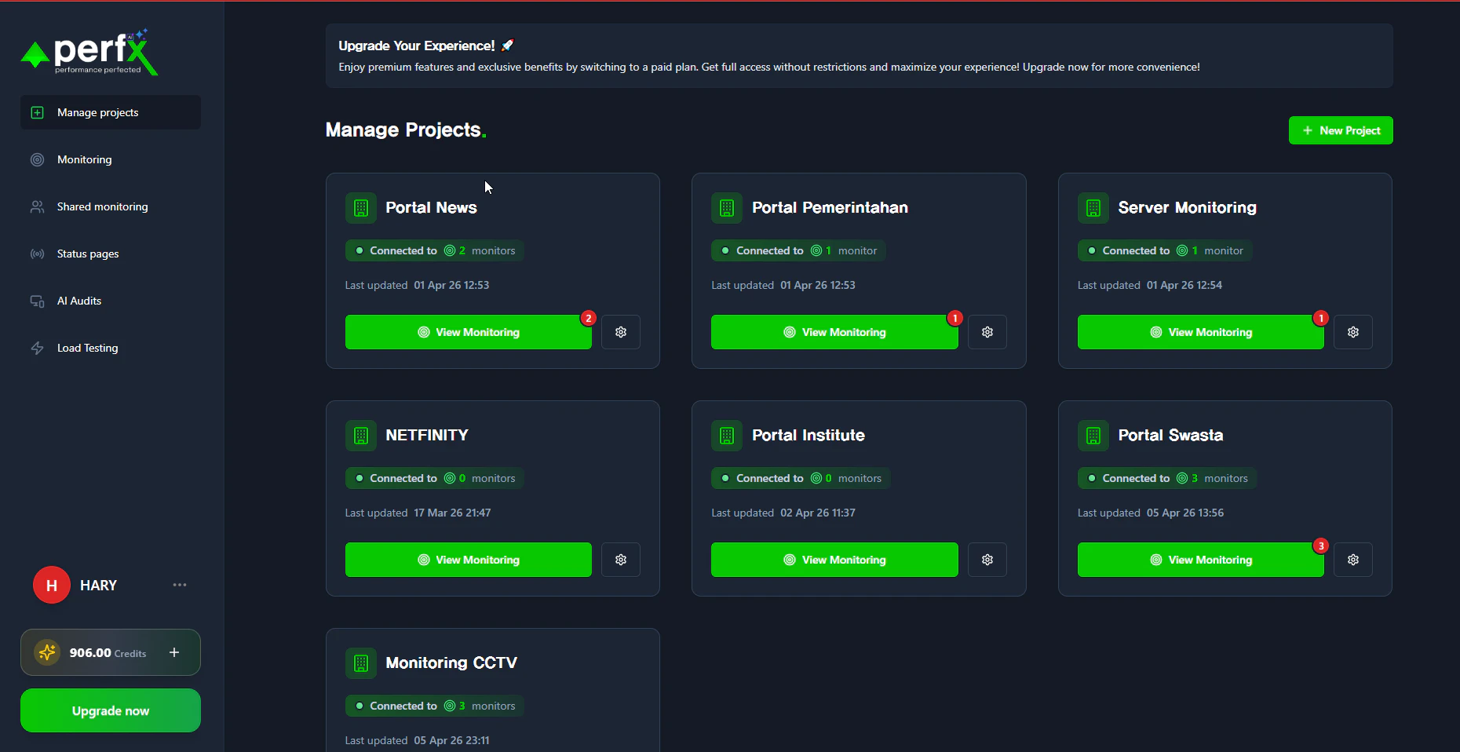
Task: Click NETFINITY connected monitors chip
Action: click(435, 478)
